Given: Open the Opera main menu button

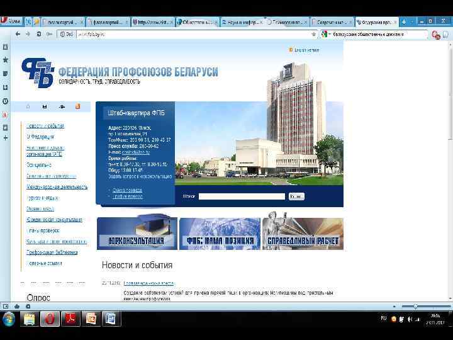Looking at the screenshot, I should click(11, 21).
